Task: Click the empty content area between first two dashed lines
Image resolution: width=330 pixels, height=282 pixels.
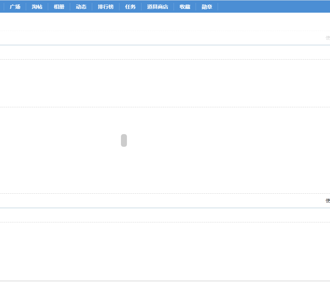Action: pos(164,83)
